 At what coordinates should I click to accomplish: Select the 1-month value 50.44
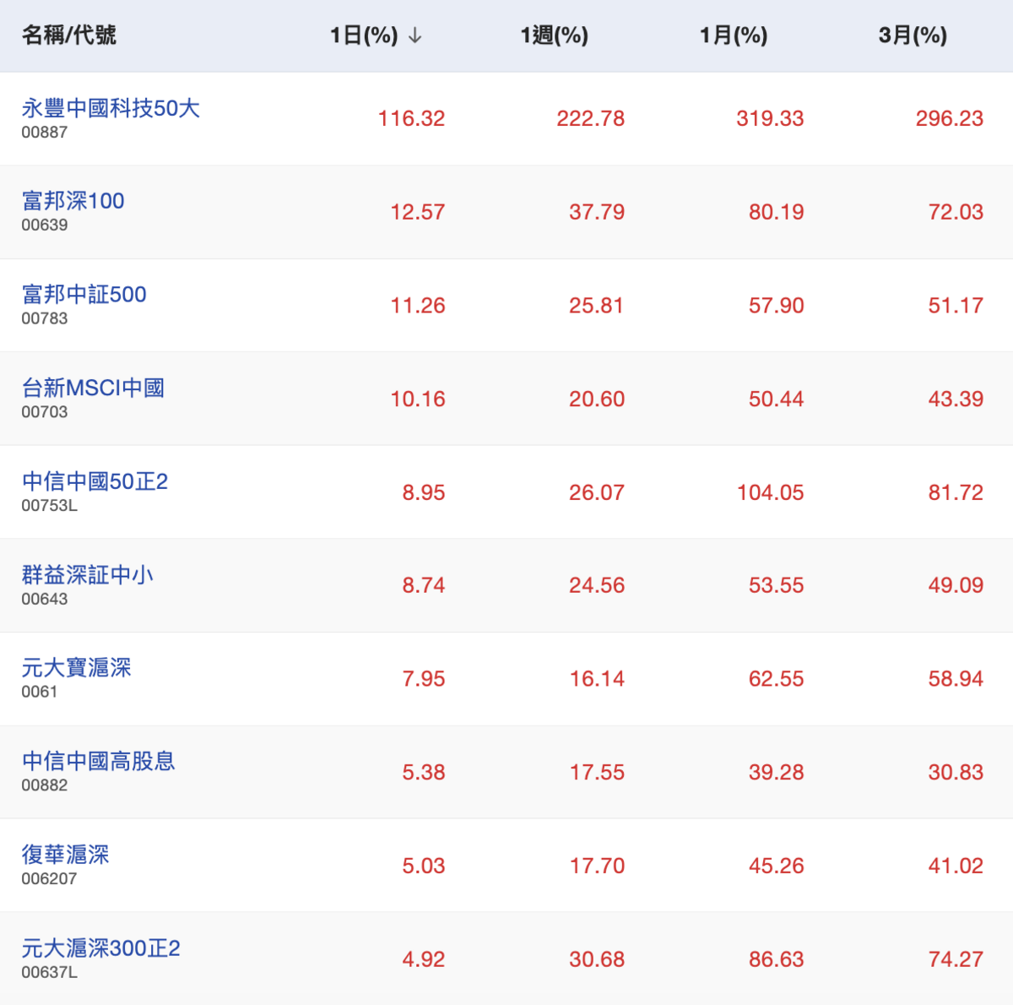777,399
